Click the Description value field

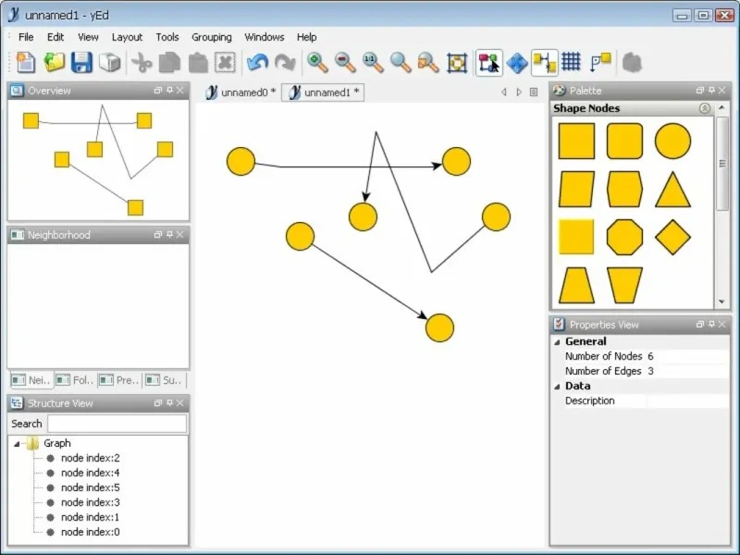(687, 401)
